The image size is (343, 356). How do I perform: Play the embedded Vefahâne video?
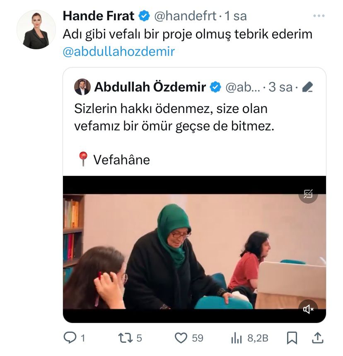(194, 249)
